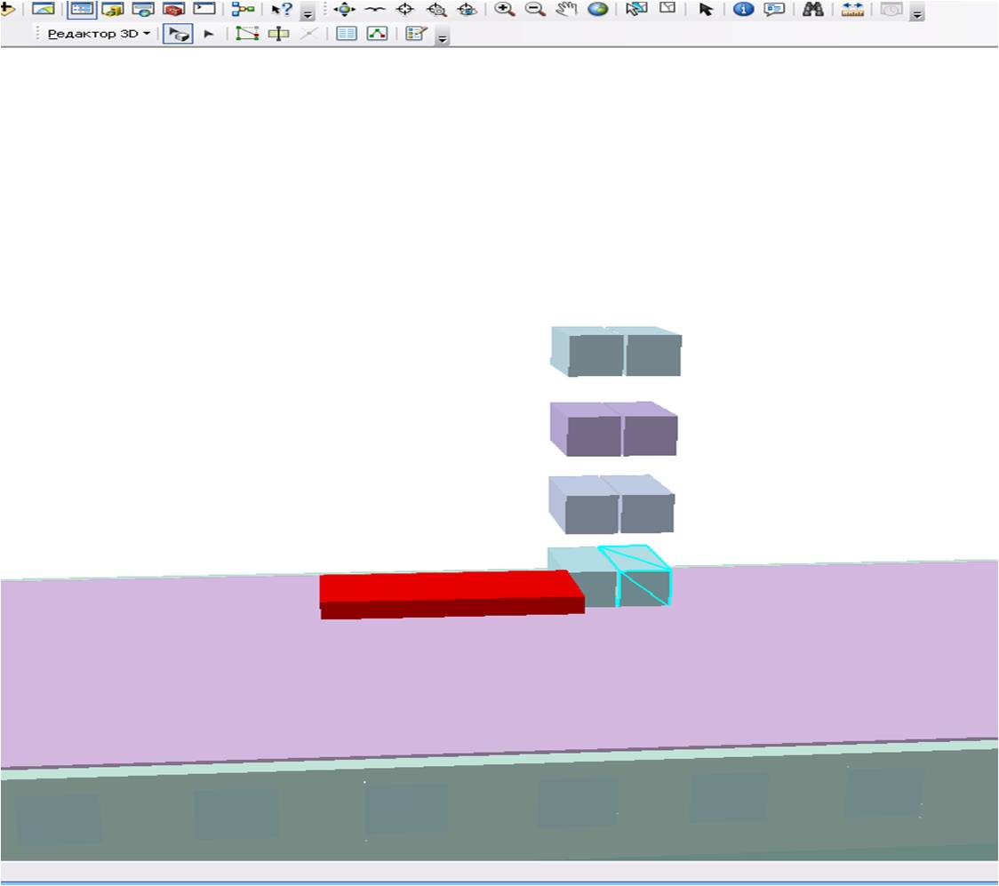This screenshot has width=999, height=886.
Task: Pick the black Select Graphics arrow
Action: [x=706, y=9]
